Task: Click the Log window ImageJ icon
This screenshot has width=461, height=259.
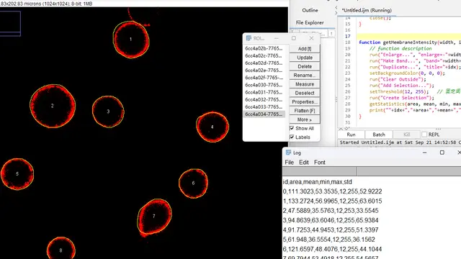Action: pyautogui.click(x=288, y=153)
